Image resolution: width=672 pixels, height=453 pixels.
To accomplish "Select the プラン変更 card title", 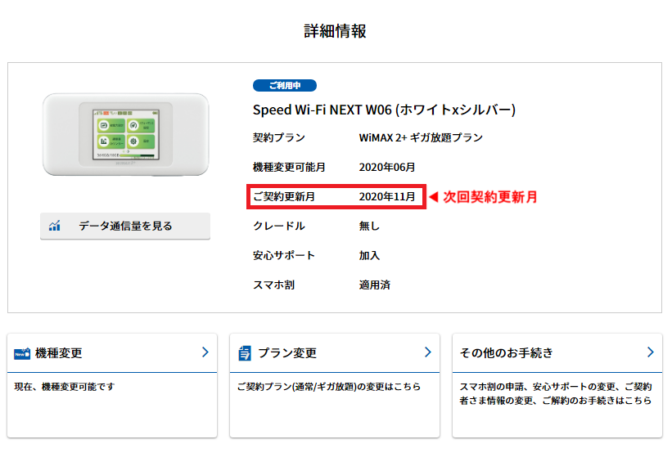I will pyautogui.click(x=287, y=353).
